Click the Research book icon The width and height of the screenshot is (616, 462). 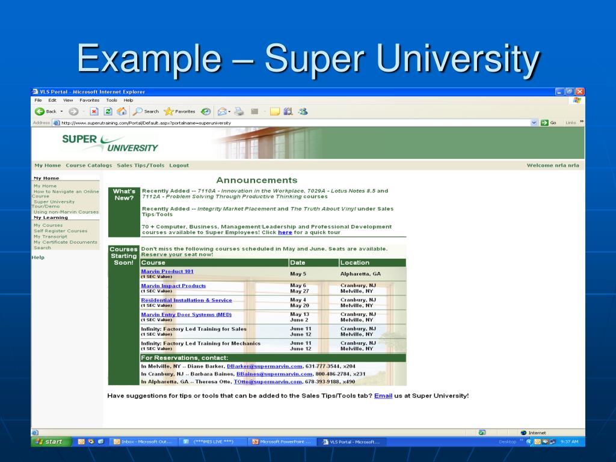[x=288, y=111]
